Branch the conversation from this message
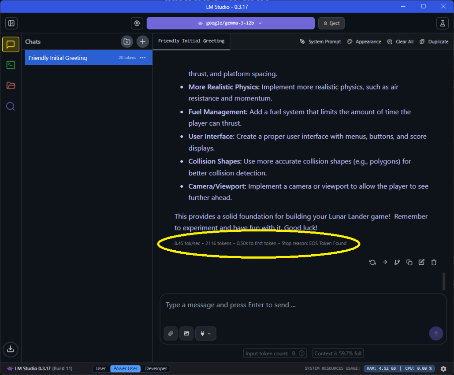Screen dimensions: 454x375 coord(397,263)
